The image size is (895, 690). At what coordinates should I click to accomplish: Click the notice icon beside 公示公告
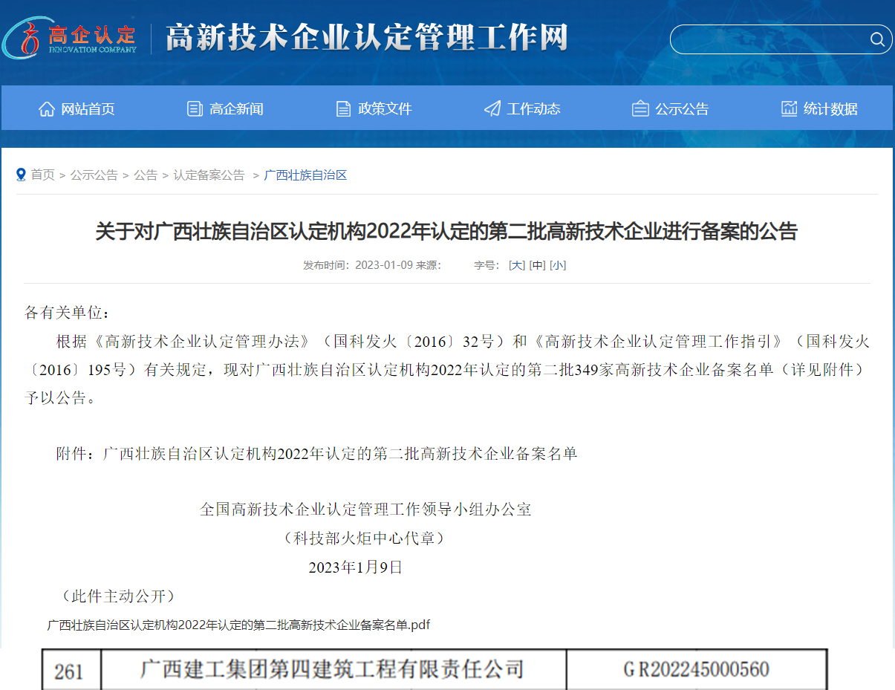[x=640, y=109]
